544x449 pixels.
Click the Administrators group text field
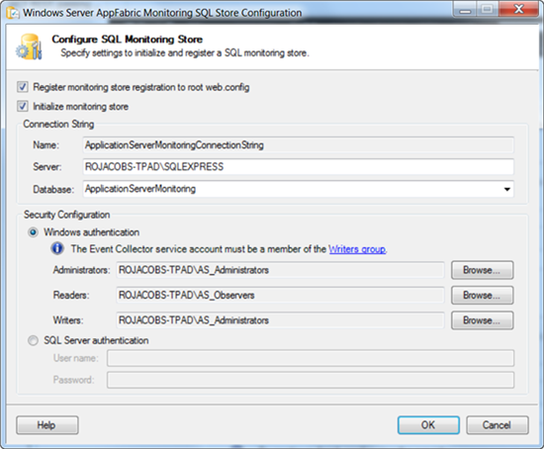click(x=280, y=270)
